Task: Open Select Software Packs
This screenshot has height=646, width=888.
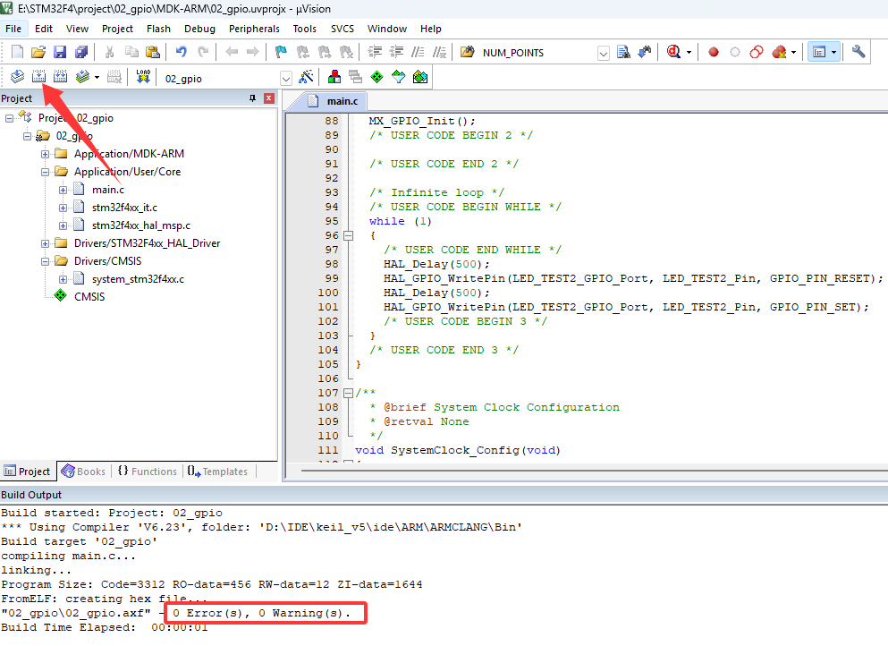Action: [399, 77]
